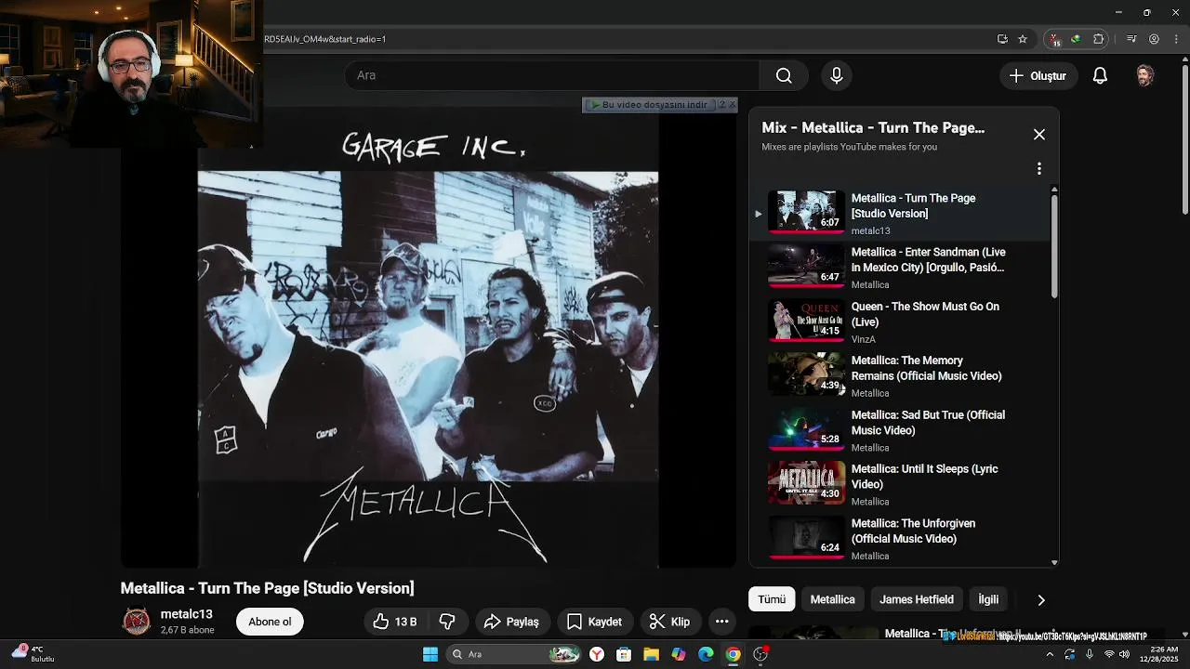This screenshot has height=669, width=1190.
Task: Play Enter Sandman Live in Mexico City
Action: pyautogui.click(x=900, y=268)
